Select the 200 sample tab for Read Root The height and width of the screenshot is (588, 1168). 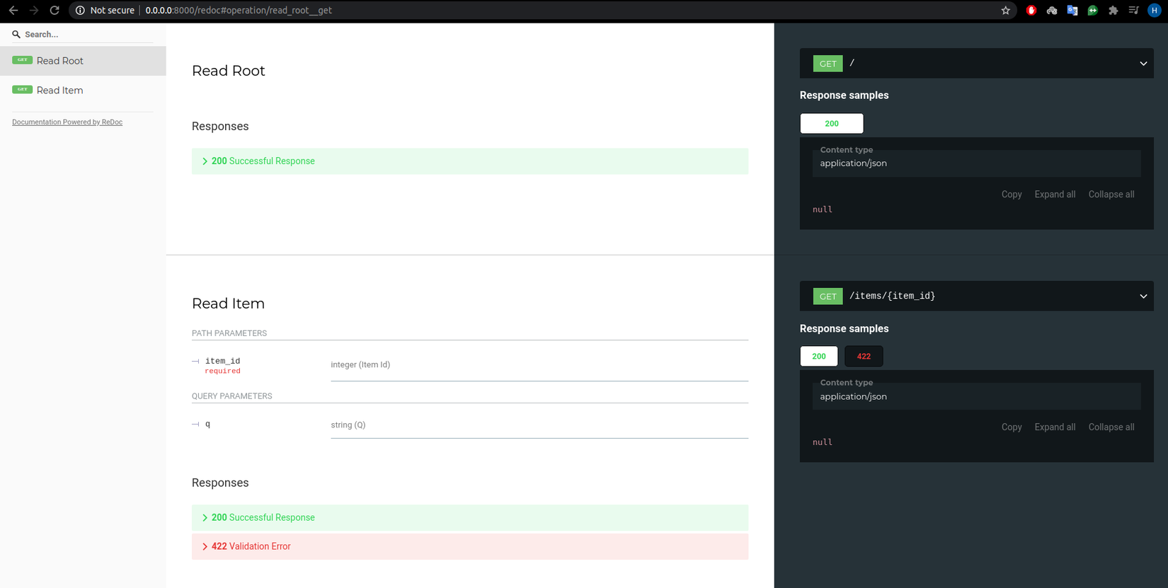point(832,123)
